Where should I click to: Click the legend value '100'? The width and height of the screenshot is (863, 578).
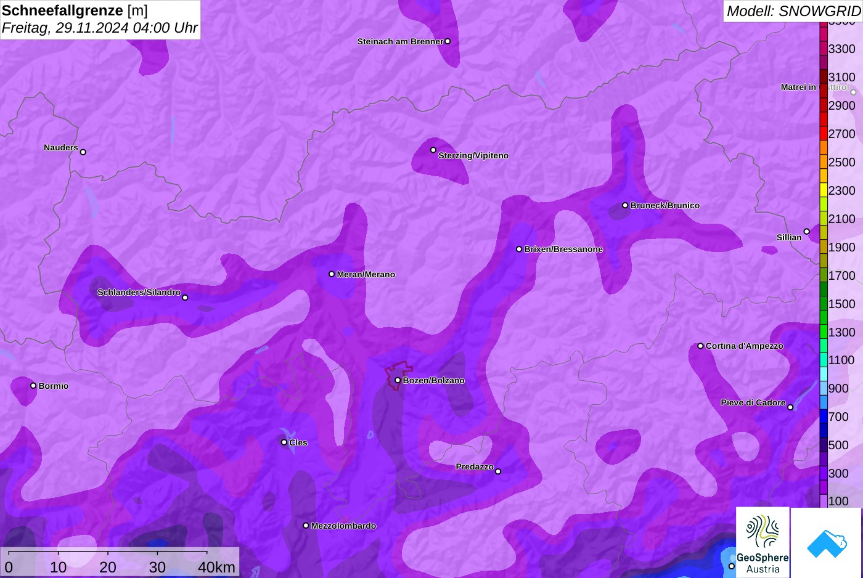(x=838, y=501)
